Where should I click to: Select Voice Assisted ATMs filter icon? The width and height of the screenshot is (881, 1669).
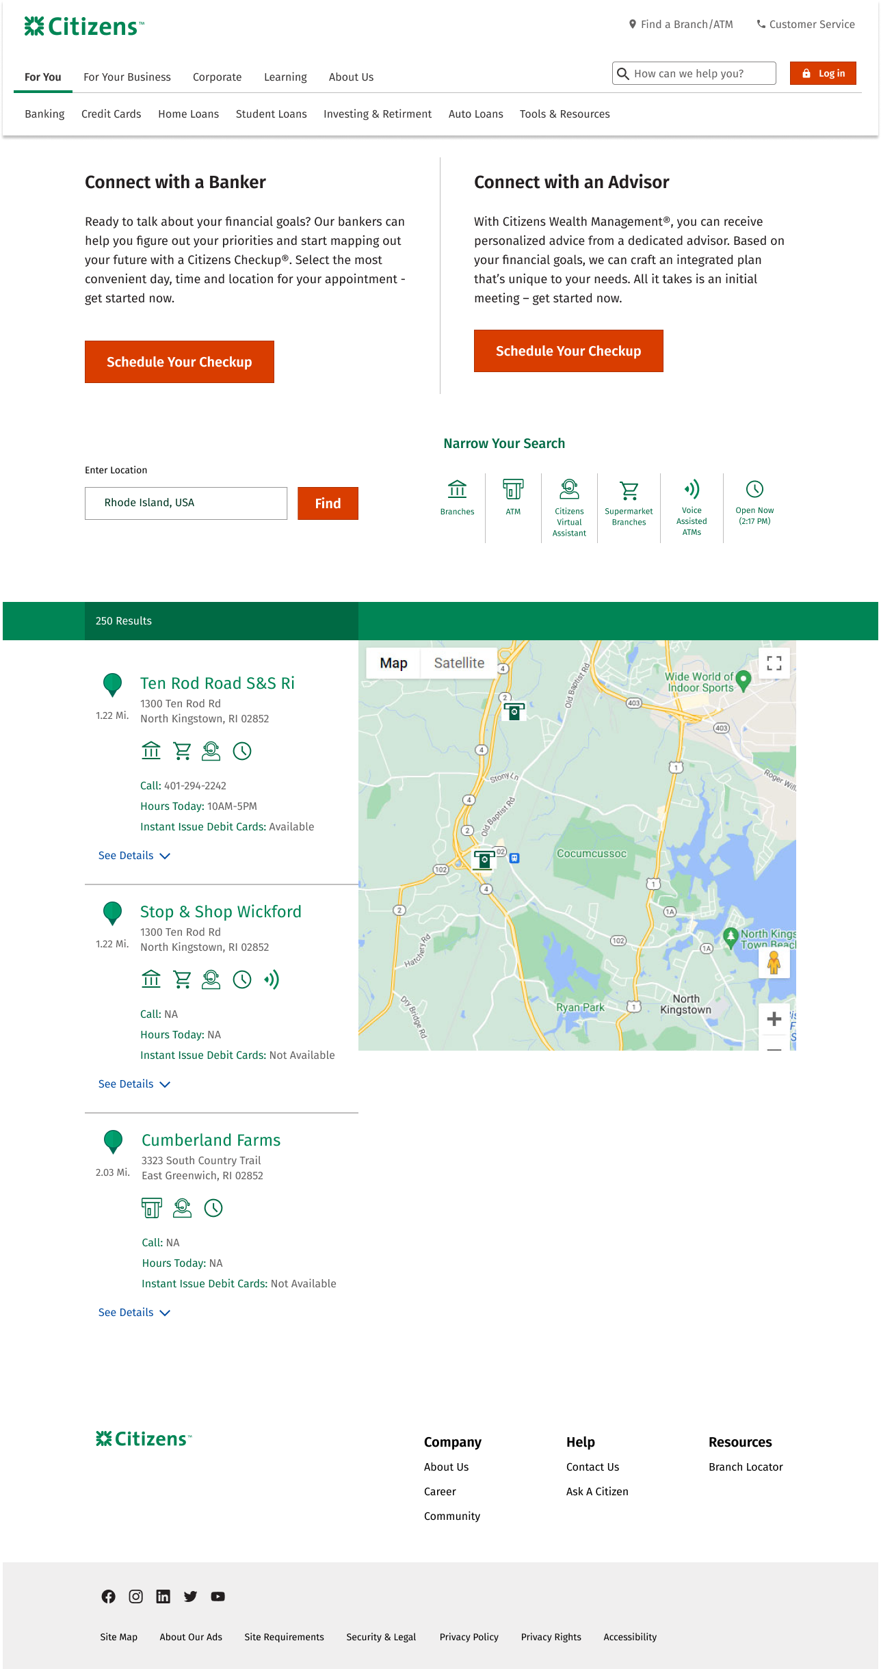point(692,490)
